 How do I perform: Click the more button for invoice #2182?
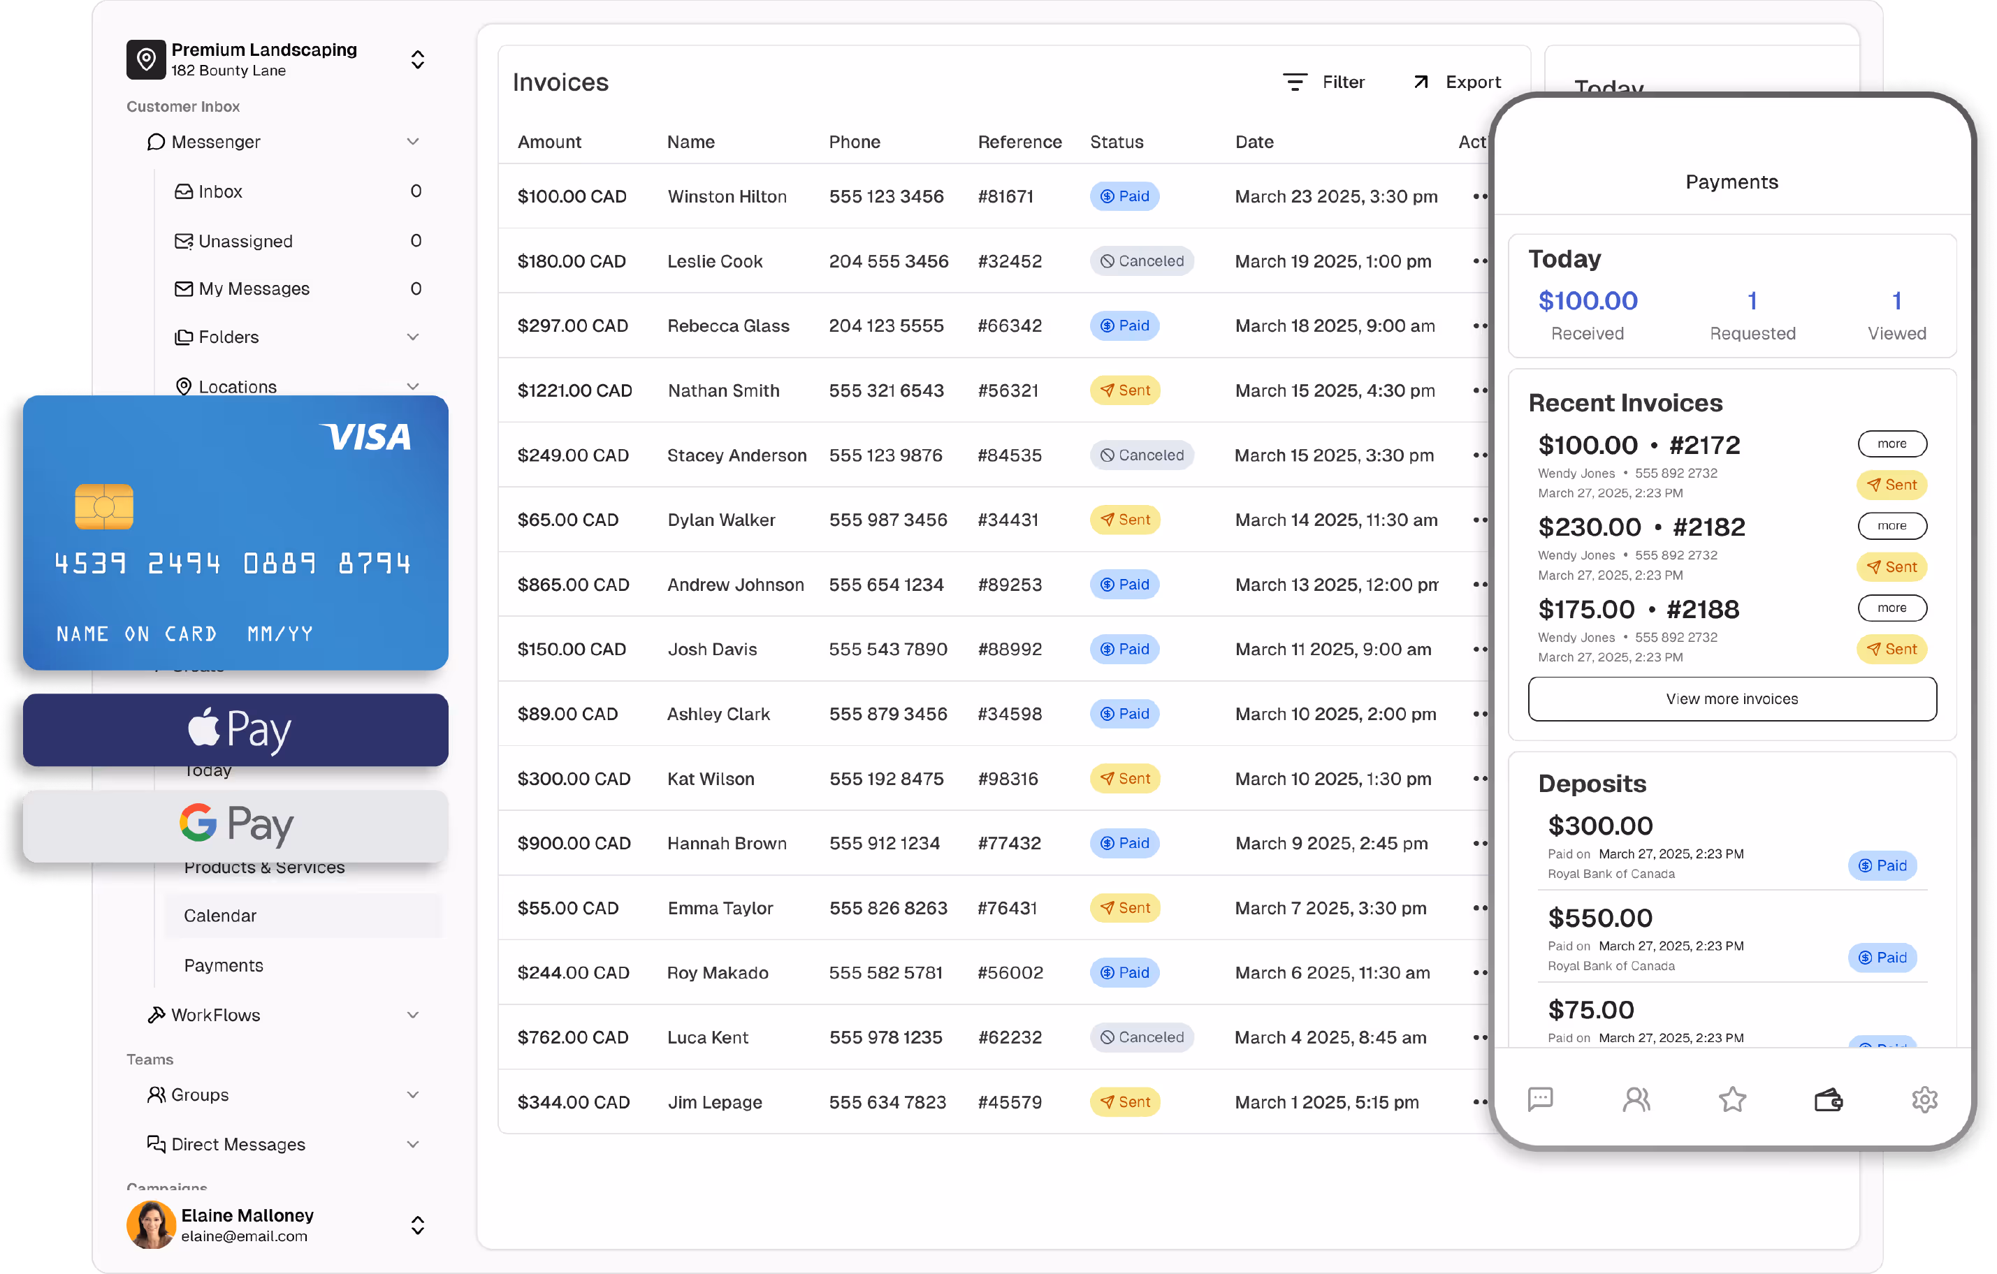[1891, 525]
